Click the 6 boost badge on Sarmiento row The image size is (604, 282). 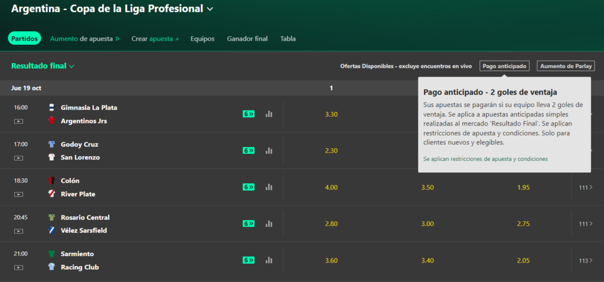tap(248, 260)
